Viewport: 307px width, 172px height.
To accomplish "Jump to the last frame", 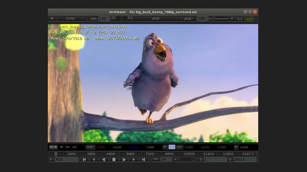I will [144, 160].
